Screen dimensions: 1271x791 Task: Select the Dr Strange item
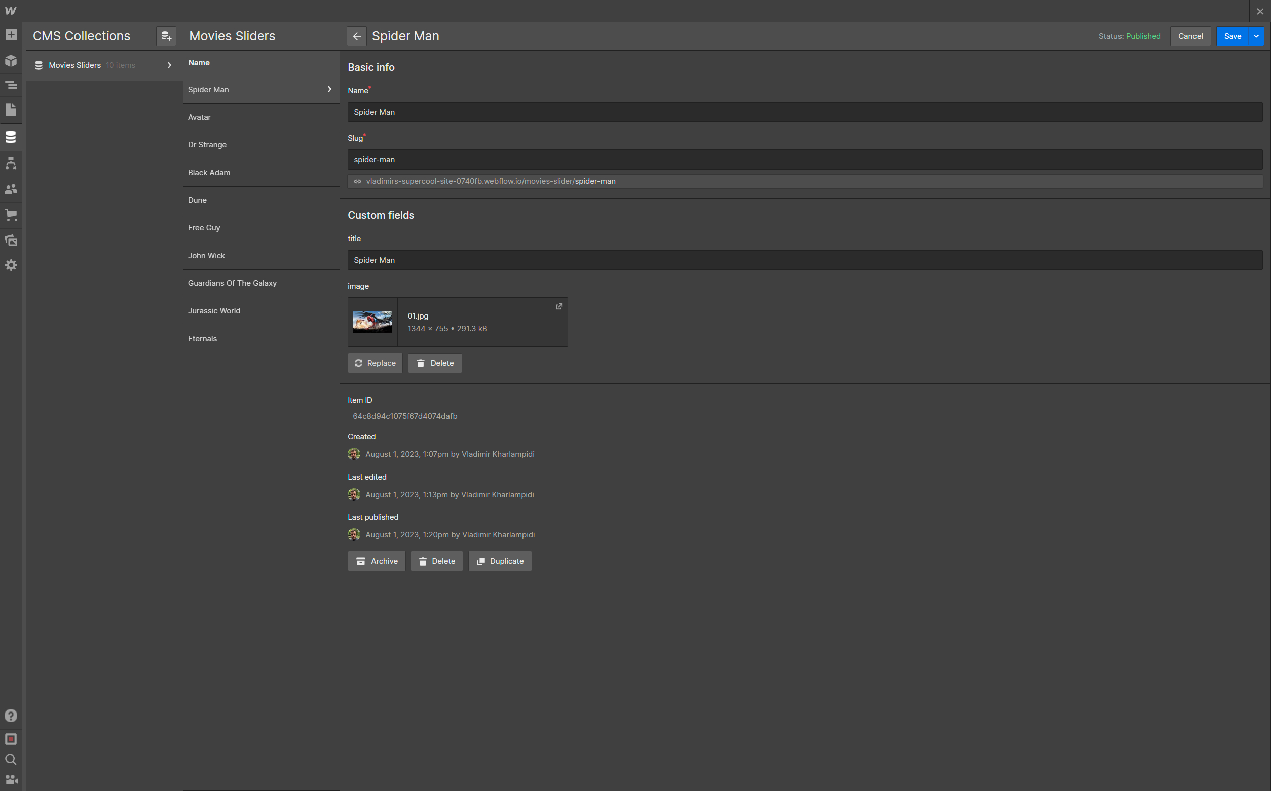[261, 145]
